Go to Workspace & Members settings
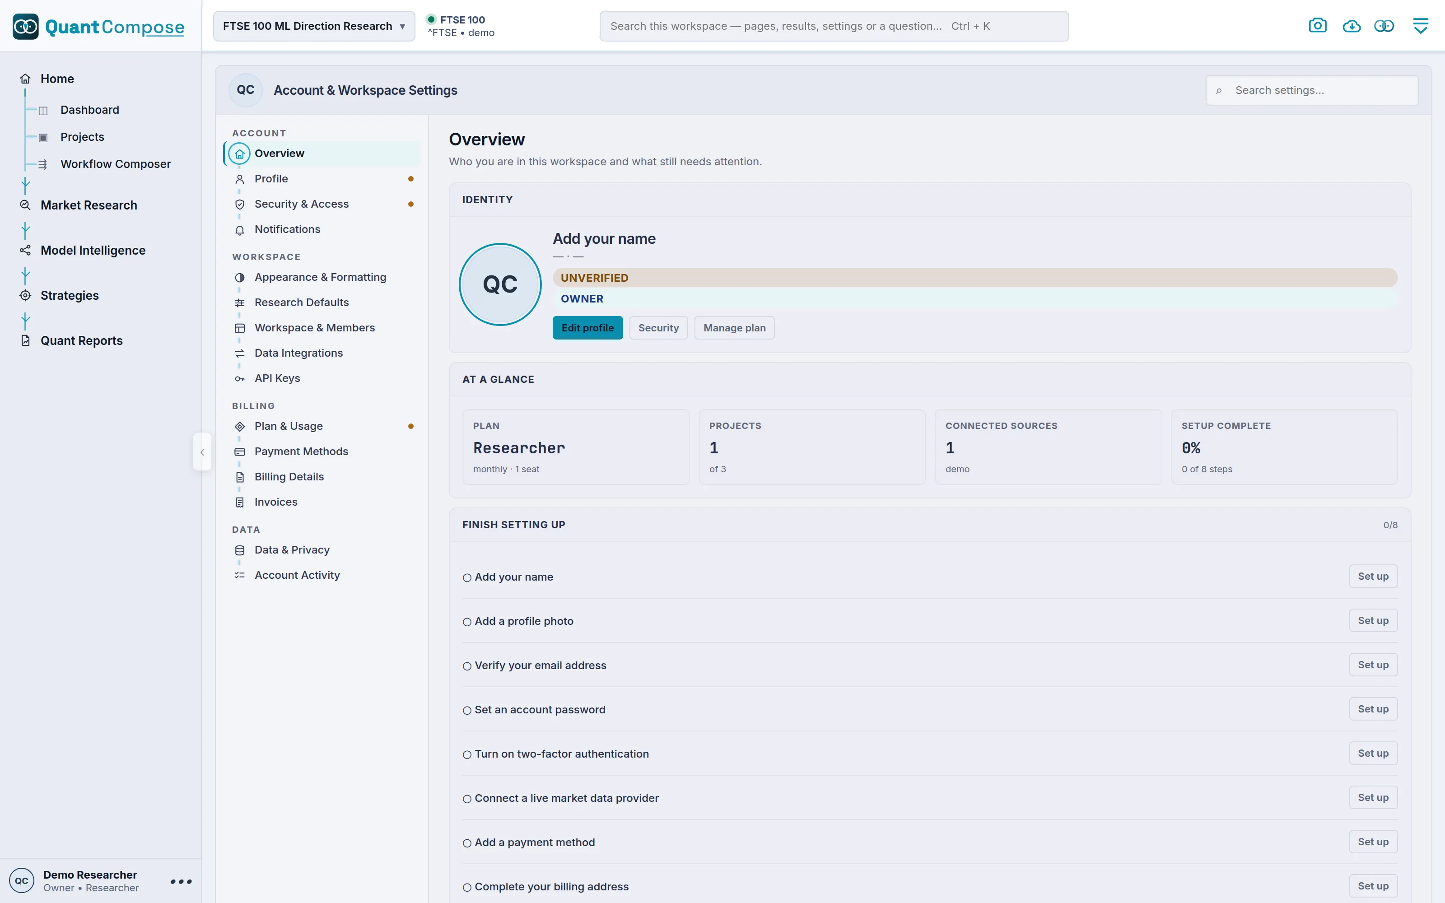The width and height of the screenshot is (1445, 903). pos(322,328)
